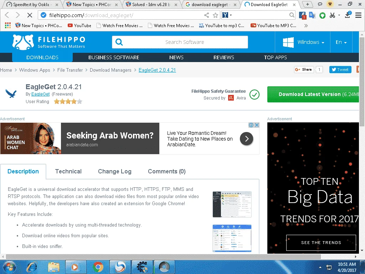Screen dimensions: 365x274
Task: Click the green shield extension icon
Action: pos(322,15)
